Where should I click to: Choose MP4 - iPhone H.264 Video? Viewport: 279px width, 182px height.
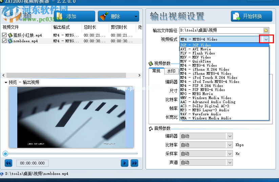(224, 69)
